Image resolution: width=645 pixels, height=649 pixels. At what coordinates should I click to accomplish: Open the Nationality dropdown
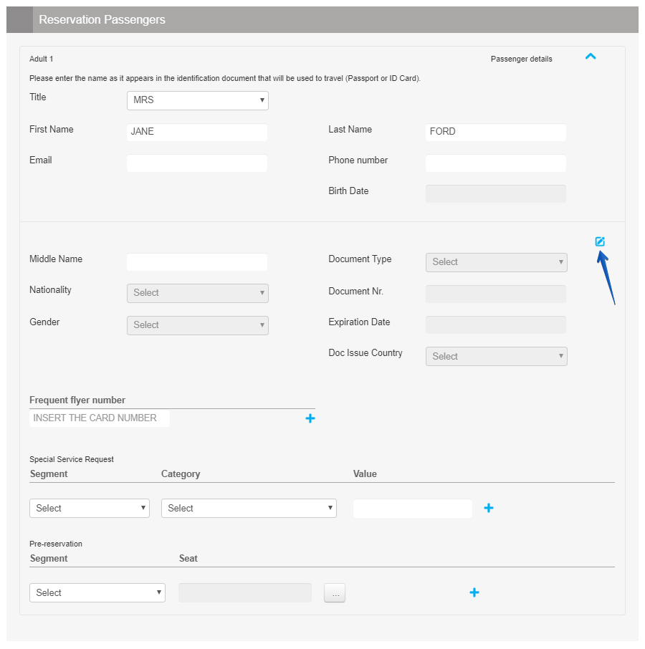pyautogui.click(x=197, y=293)
